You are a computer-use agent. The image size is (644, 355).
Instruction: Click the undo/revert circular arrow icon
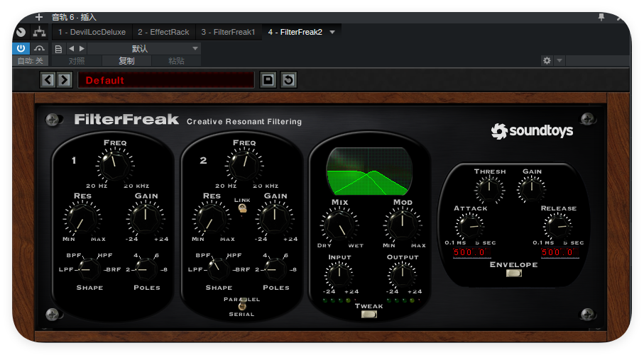click(289, 80)
